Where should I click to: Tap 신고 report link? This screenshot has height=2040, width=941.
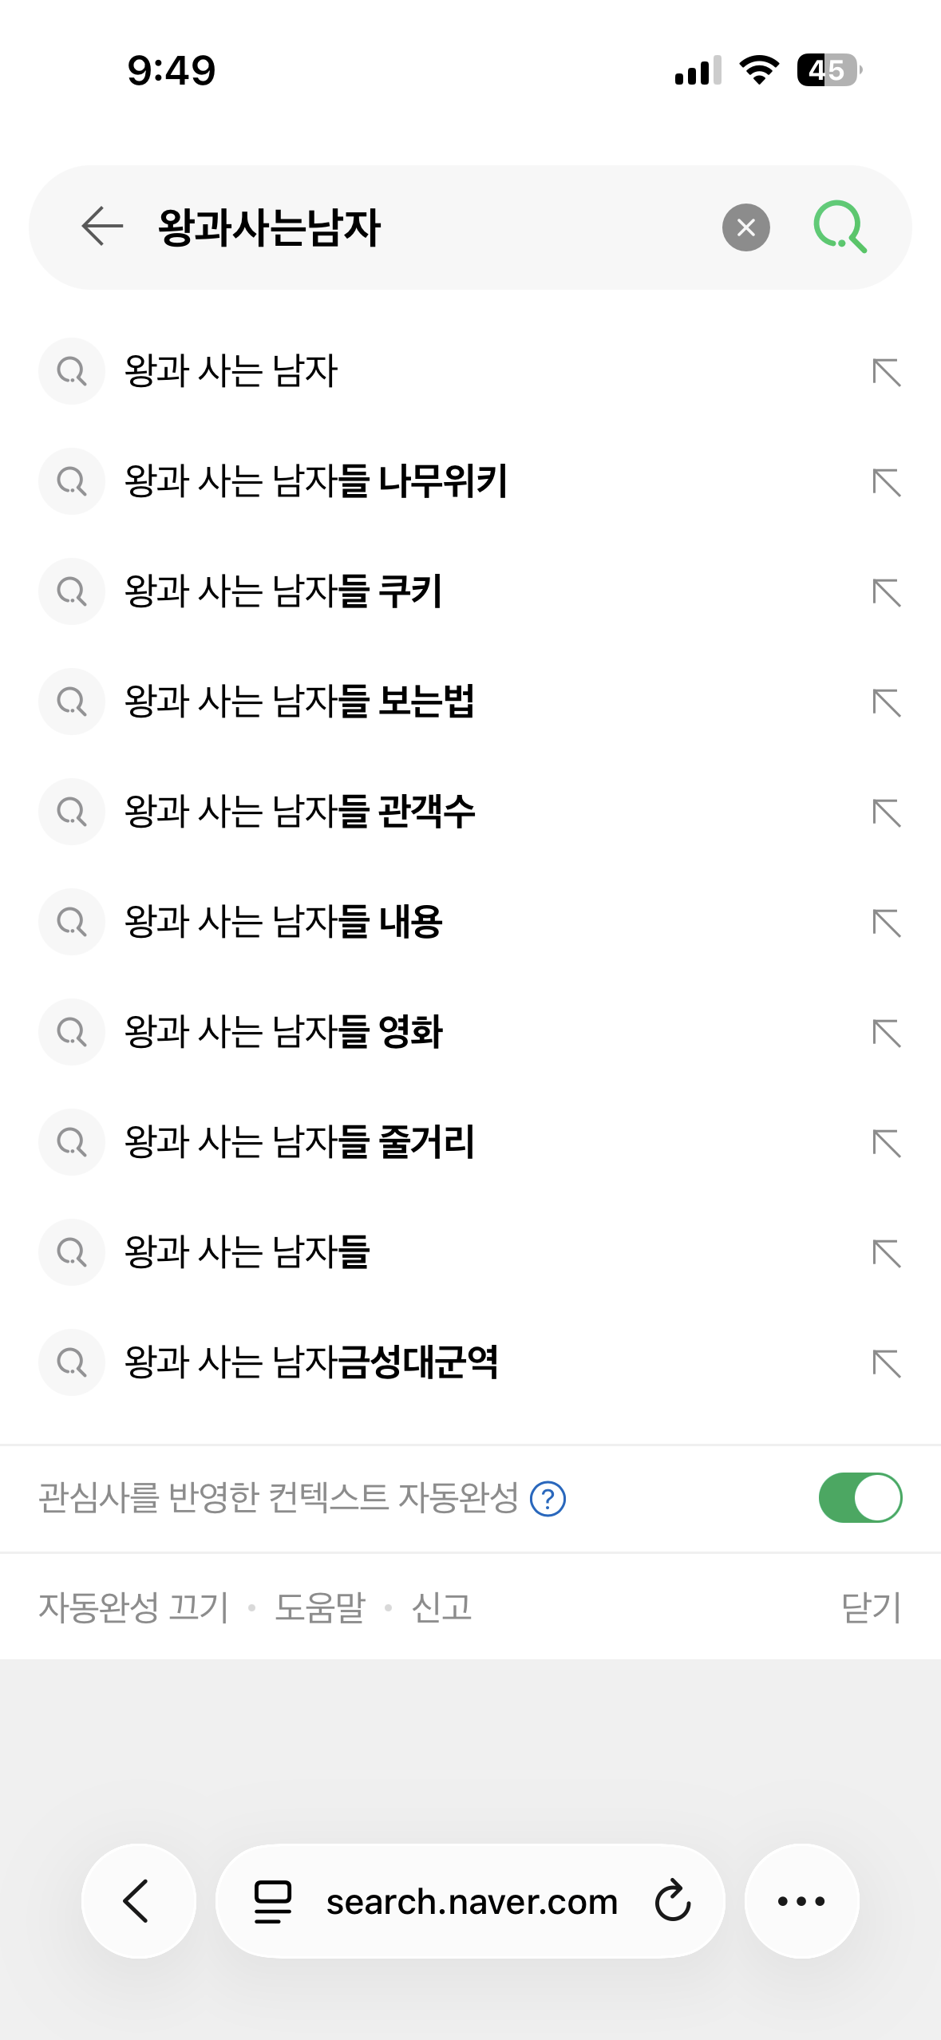click(x=441, y=1607)
